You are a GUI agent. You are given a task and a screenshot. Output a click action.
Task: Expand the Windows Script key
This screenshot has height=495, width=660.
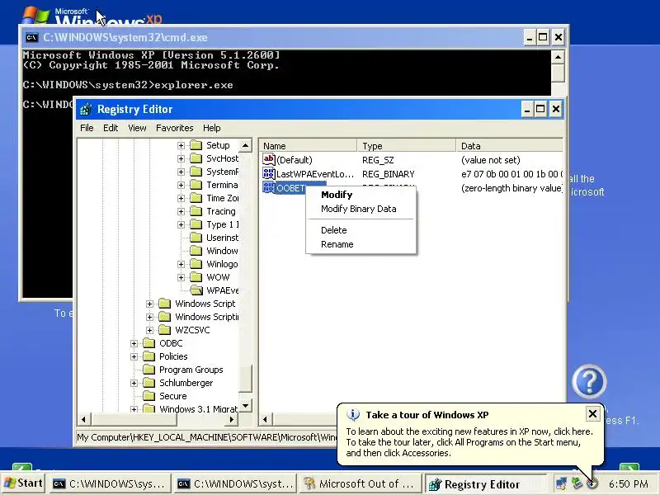point(149,304)
